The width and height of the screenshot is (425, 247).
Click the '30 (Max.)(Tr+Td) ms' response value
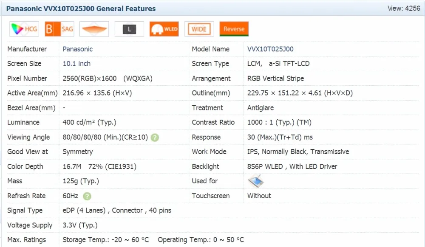pyautogui.click(x=280, y=137)
